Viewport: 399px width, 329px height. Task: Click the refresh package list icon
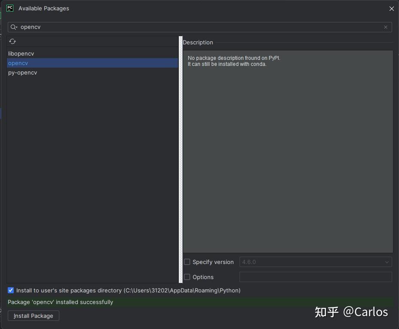[12, 41]
